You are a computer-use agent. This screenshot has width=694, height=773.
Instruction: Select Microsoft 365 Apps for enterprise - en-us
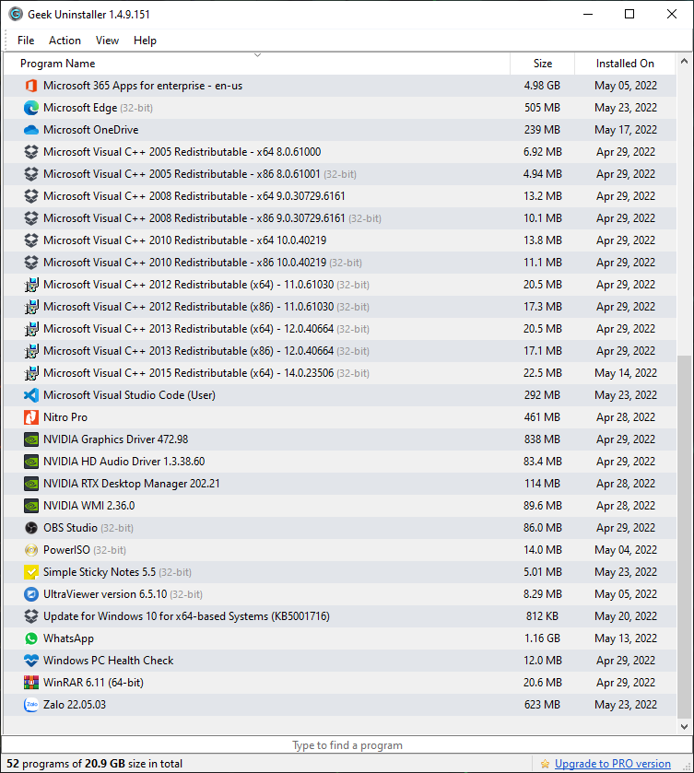[340, 86]
